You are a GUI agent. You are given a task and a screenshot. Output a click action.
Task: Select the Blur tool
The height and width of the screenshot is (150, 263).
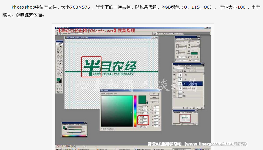58,64
